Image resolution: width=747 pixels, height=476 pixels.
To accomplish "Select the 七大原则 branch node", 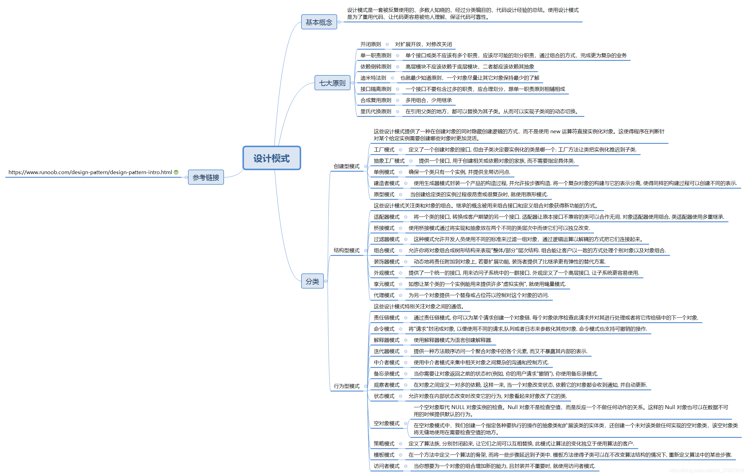I will point(332,83).
